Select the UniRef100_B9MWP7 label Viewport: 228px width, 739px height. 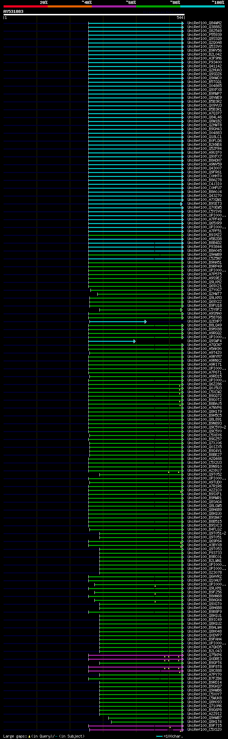(x=204, y=94)
